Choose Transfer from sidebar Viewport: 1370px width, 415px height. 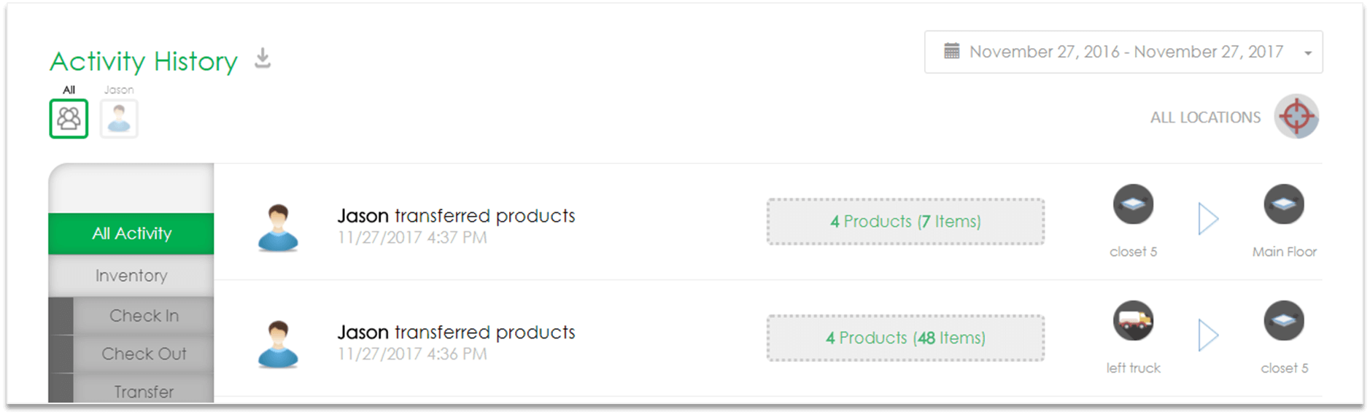pyautogui.click(x=144, y=391)
